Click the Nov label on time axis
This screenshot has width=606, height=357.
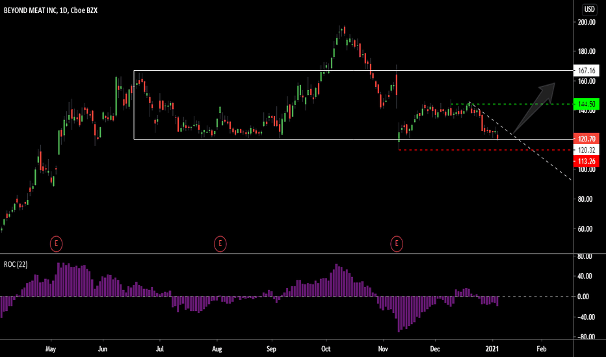coord(383,349)
